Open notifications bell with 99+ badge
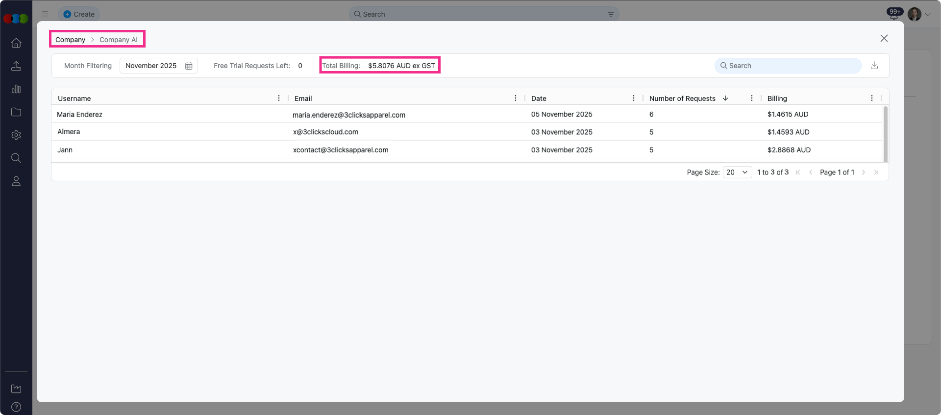The width and height of the screenshot is (941, 415). (894, 15)
